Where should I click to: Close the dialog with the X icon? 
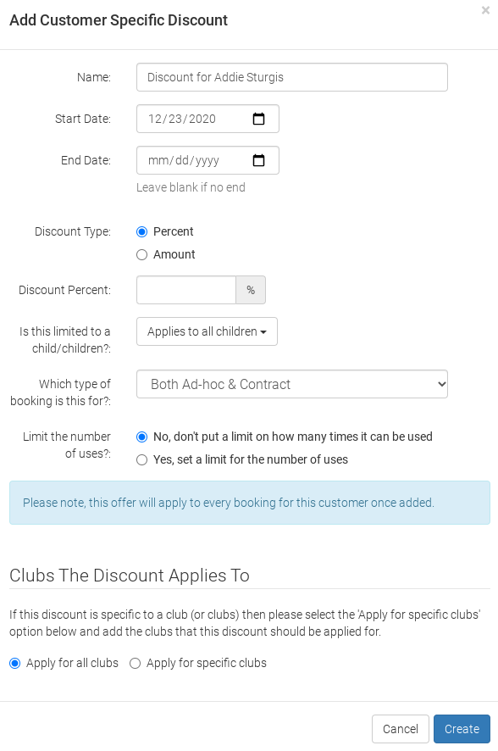click(485, 10)
